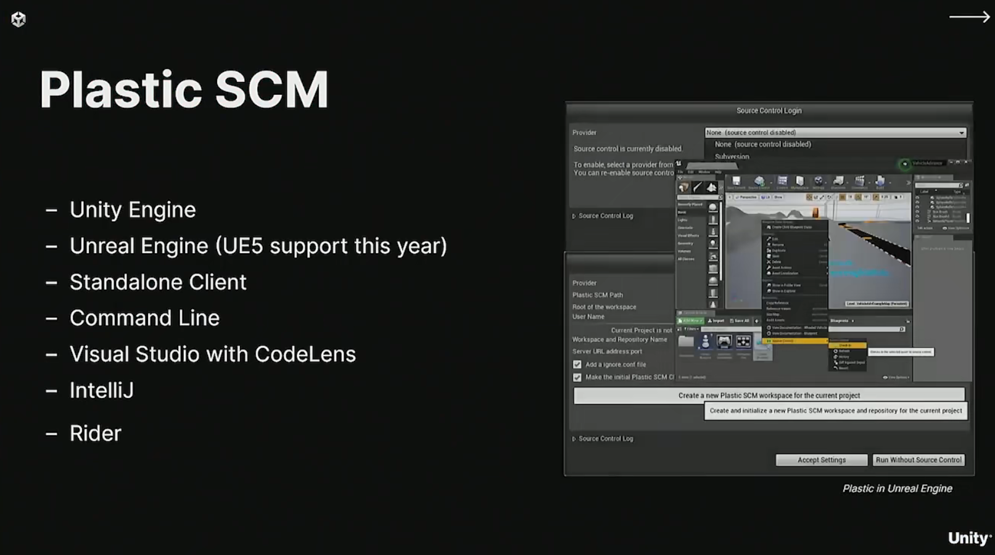Click the 'Rider' bullet text
This screenshot has width=995, height=555.
(x=96, y=433)
